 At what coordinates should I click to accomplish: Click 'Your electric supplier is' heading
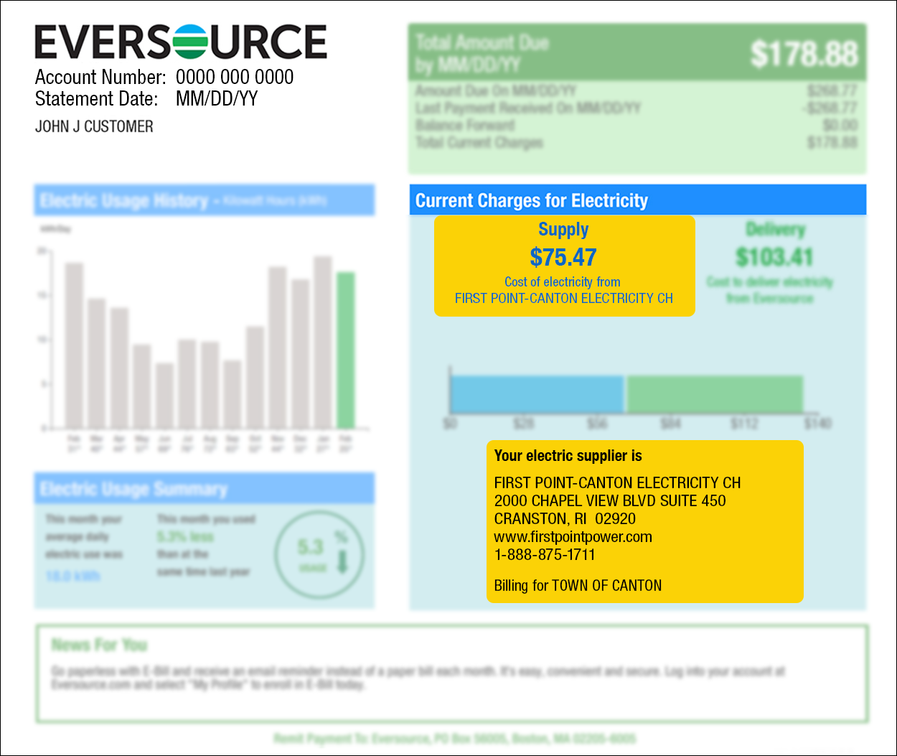click(568, 456)
